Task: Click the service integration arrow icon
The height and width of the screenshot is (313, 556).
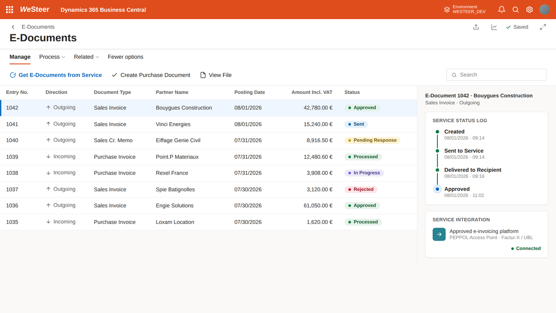Action: pos(439,234)
